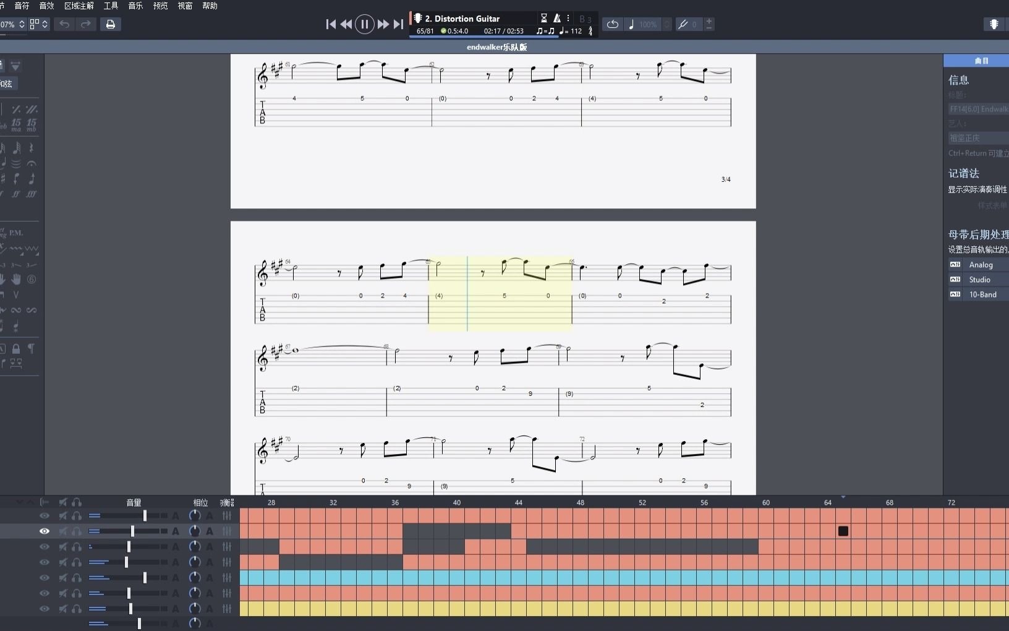Rewind to the previous bar
Image resolution: width=1009 pixels, height=631 pixels.
coord(346,24)
